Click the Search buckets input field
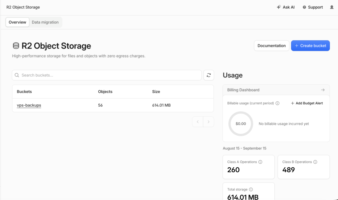338x200 pixels. (x=107, y=75)
